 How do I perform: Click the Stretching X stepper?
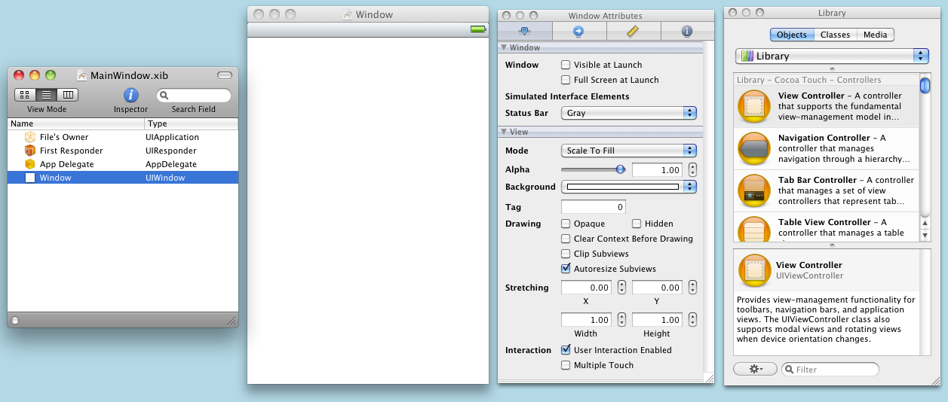click(x=621, y=288)
